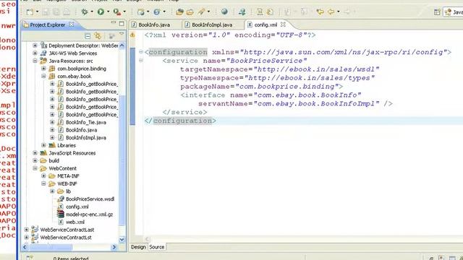Click Project Explorer horizontal scroll right arrow

(114, 247)
